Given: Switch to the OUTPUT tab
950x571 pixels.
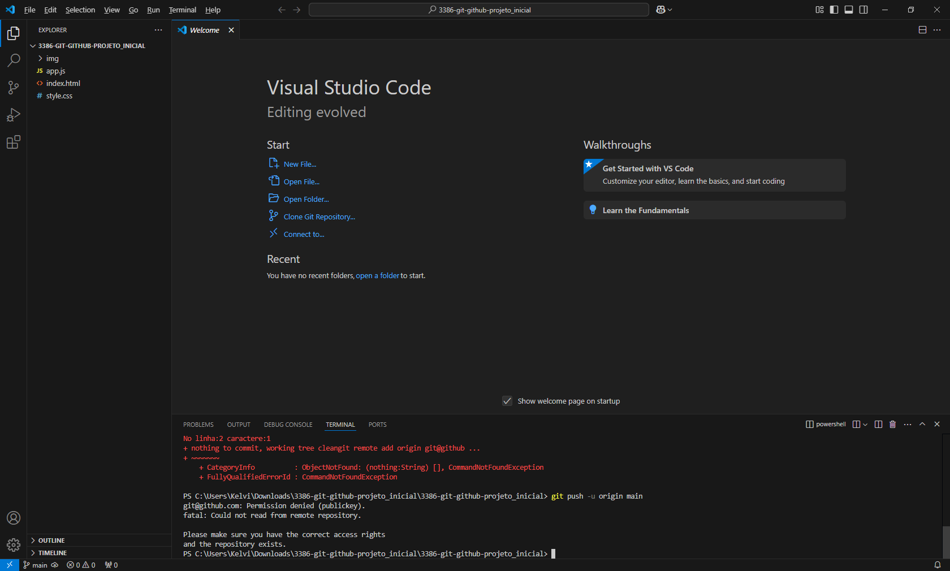Looking at the screenshot, I should pyautogui.click(x=239, y=425).
